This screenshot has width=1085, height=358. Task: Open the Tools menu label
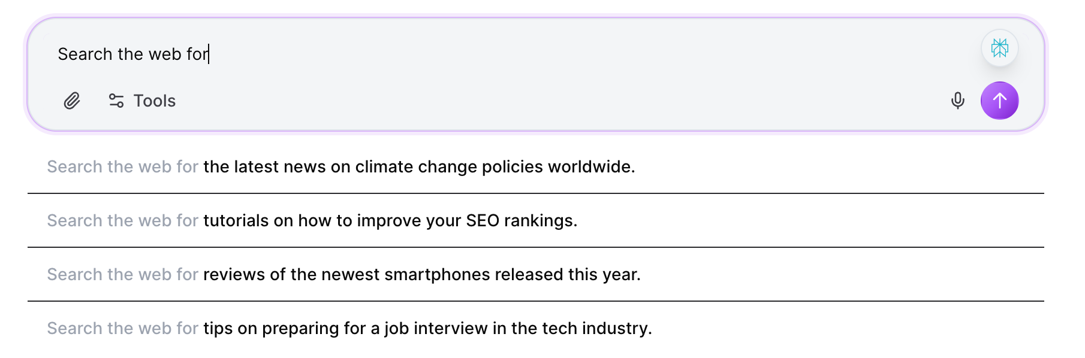tap(155, 101)
